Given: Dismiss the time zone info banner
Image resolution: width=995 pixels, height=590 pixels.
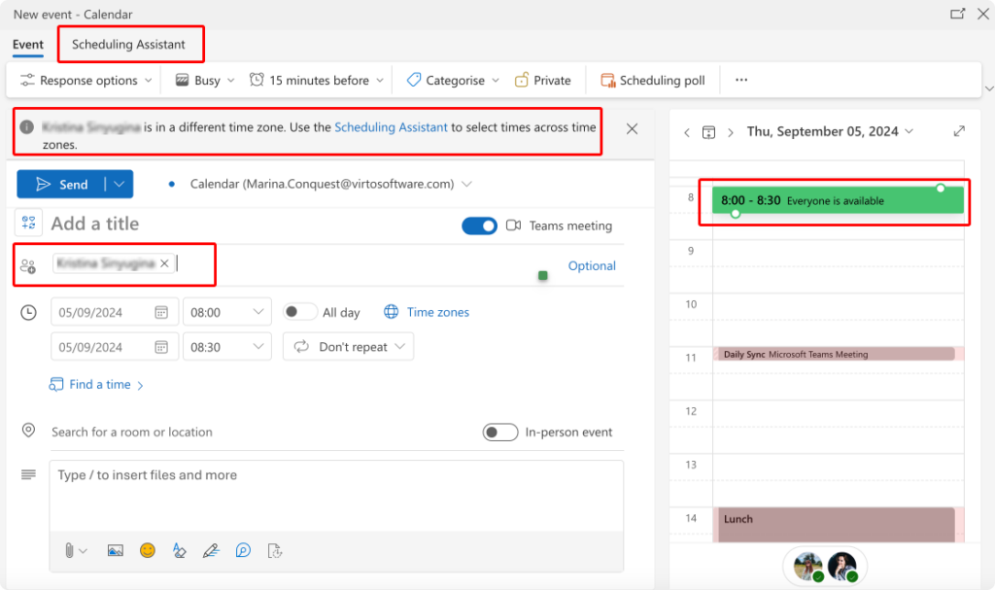Looking at the screenshot, I should pyautogui.click(x=632, y=129).
